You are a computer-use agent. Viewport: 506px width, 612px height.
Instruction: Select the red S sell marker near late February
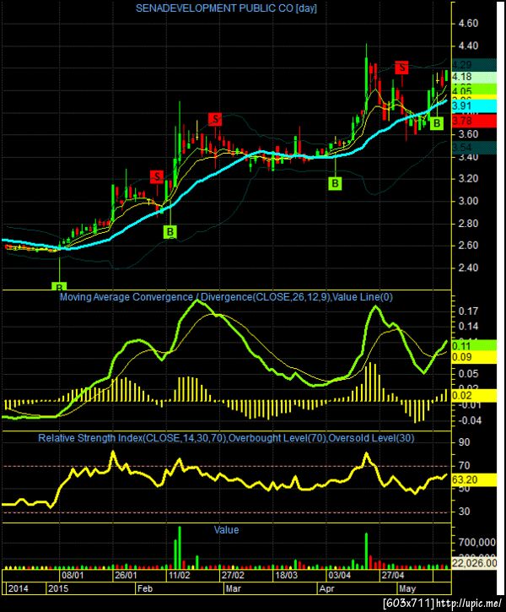point(215,119)
